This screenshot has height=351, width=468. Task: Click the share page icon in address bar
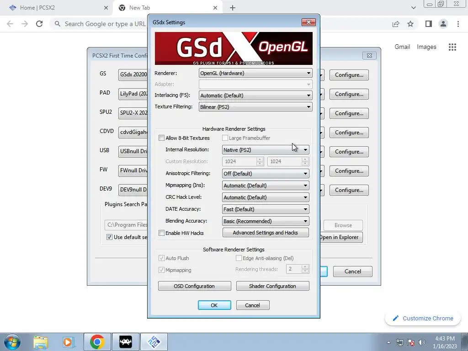tap(396, 24)
